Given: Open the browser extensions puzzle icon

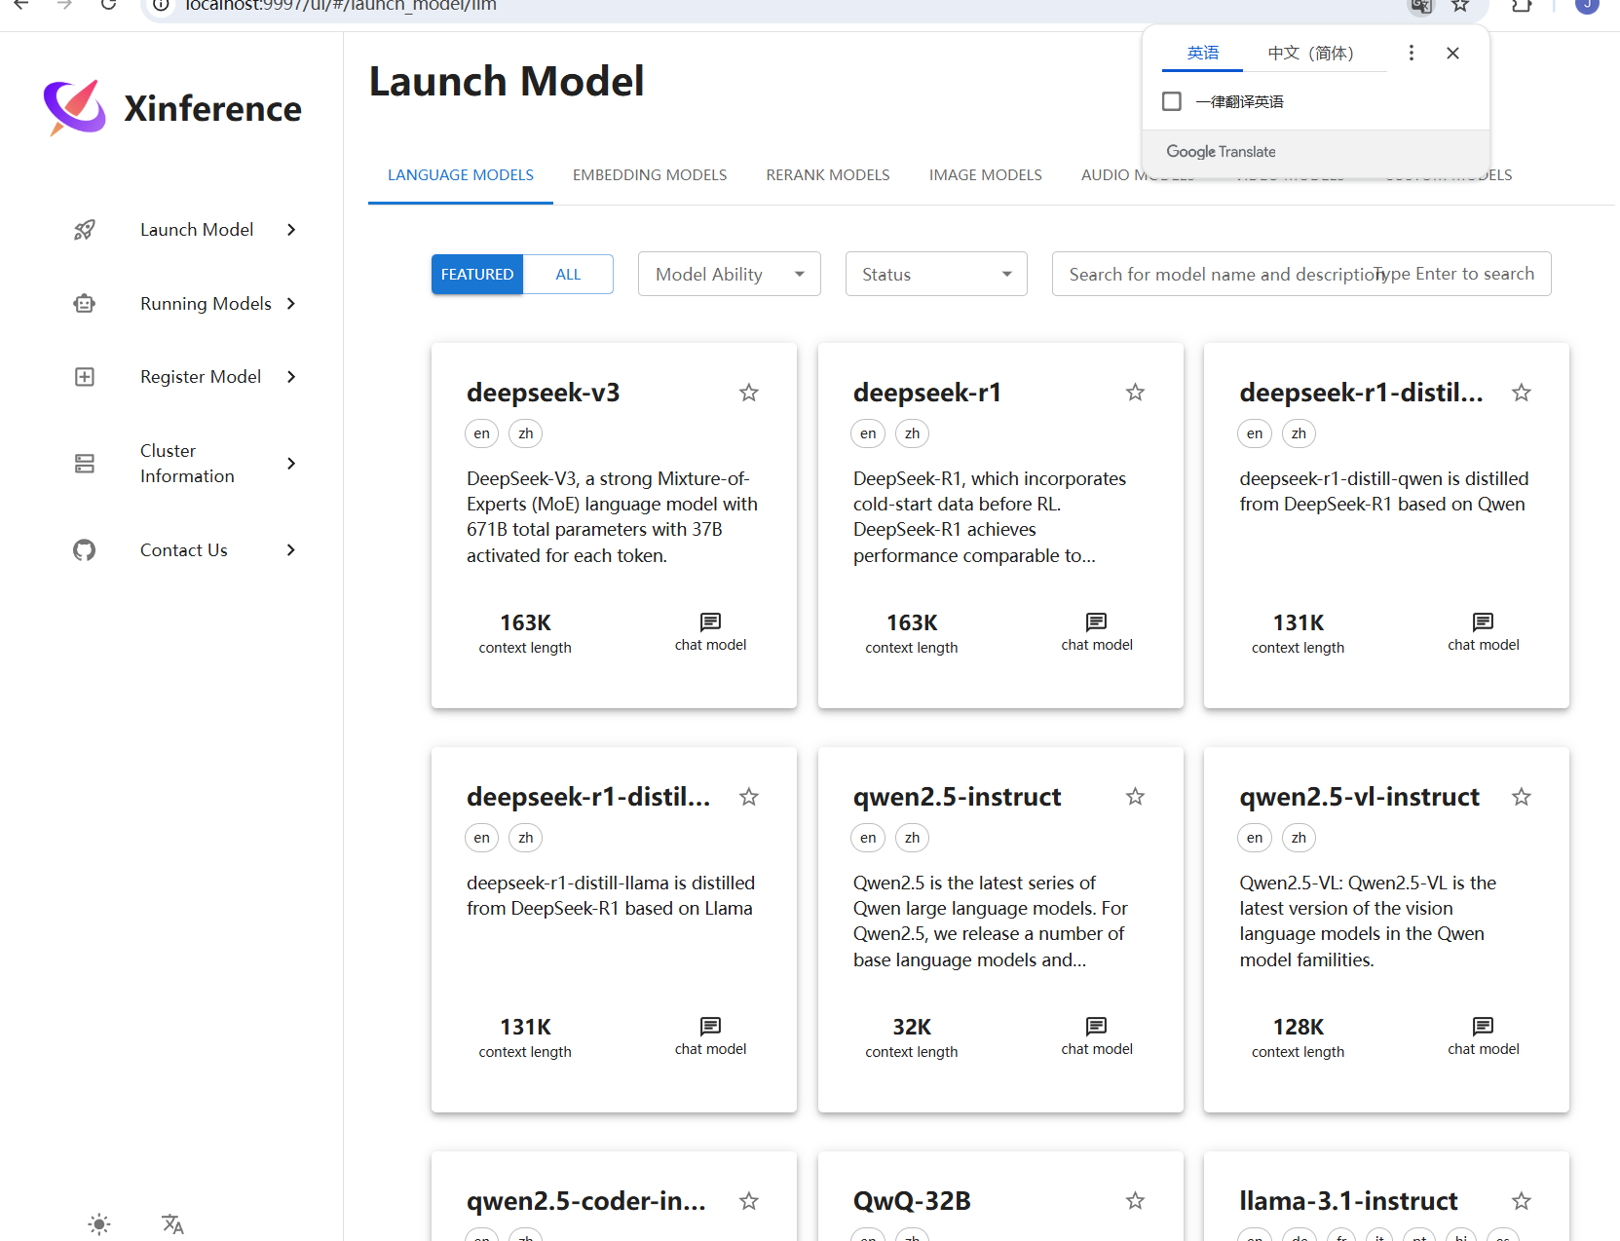Looking at the screenshot, I should 1522,6.
